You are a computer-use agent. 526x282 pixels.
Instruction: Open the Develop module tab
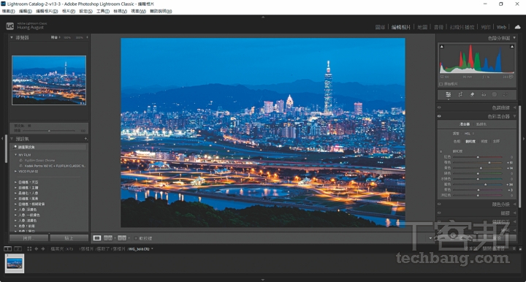401,27
